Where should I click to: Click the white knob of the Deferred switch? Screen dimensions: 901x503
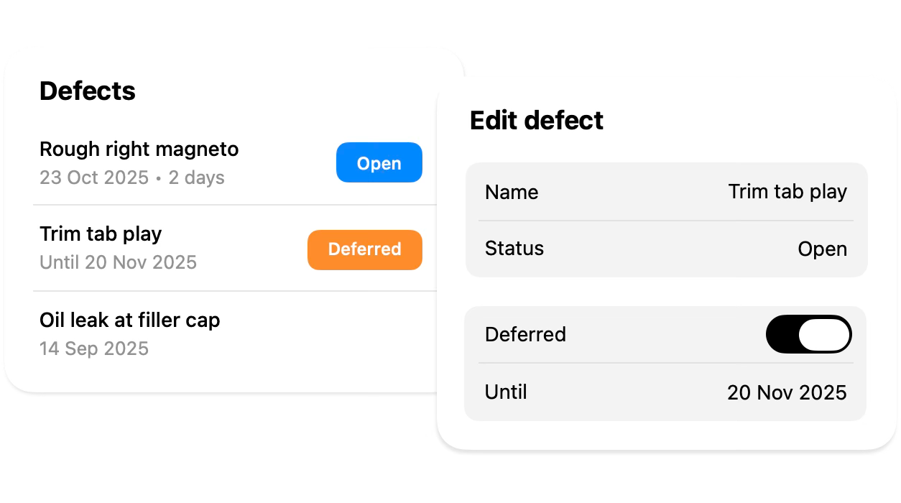click(x=824, y=335)
